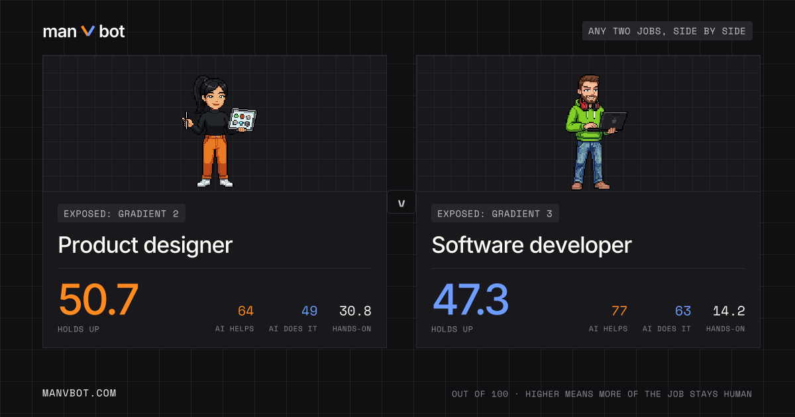Click the blue 47.3 score
Screen dimensions: 795x417
pyautogui.click(x=470, y=300)
